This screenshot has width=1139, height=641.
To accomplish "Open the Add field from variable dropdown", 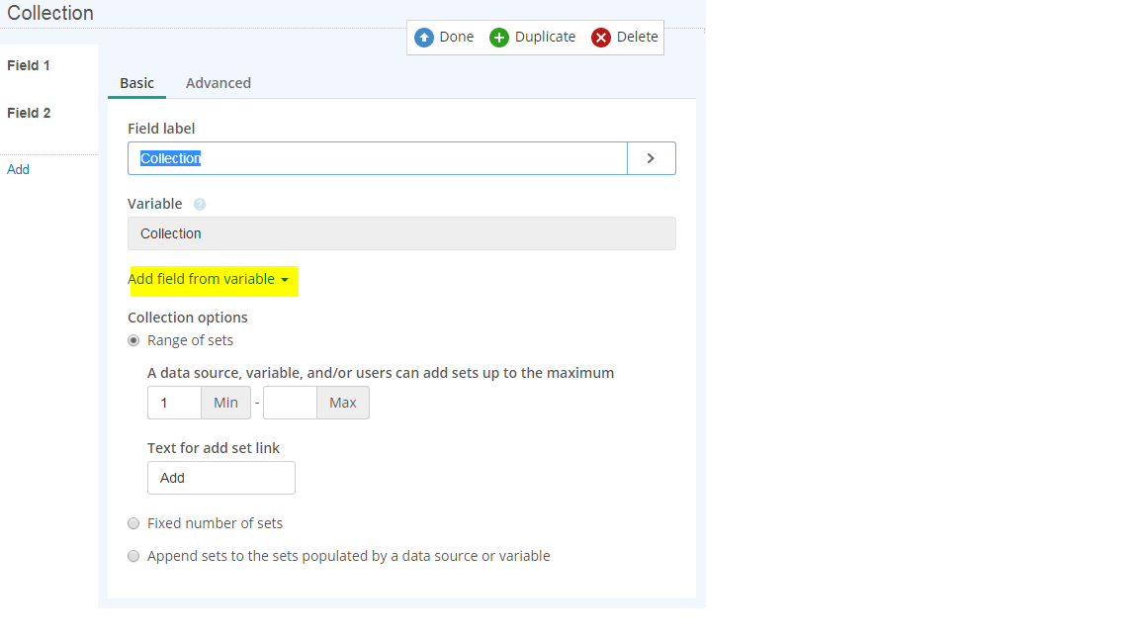I will point(209,280).
